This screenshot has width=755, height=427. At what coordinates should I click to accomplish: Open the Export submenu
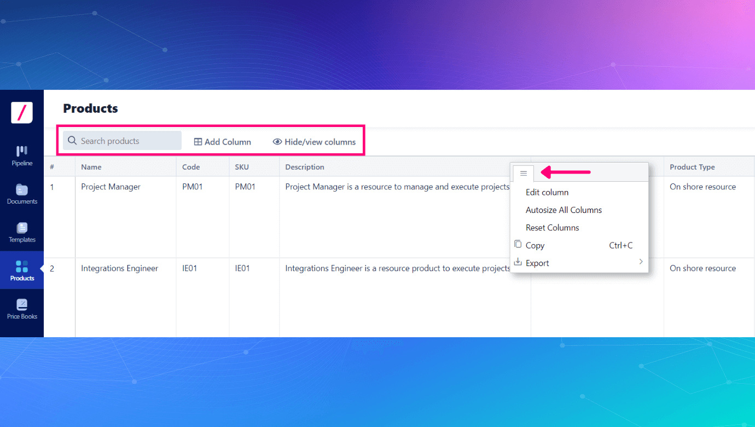[579, 263]
